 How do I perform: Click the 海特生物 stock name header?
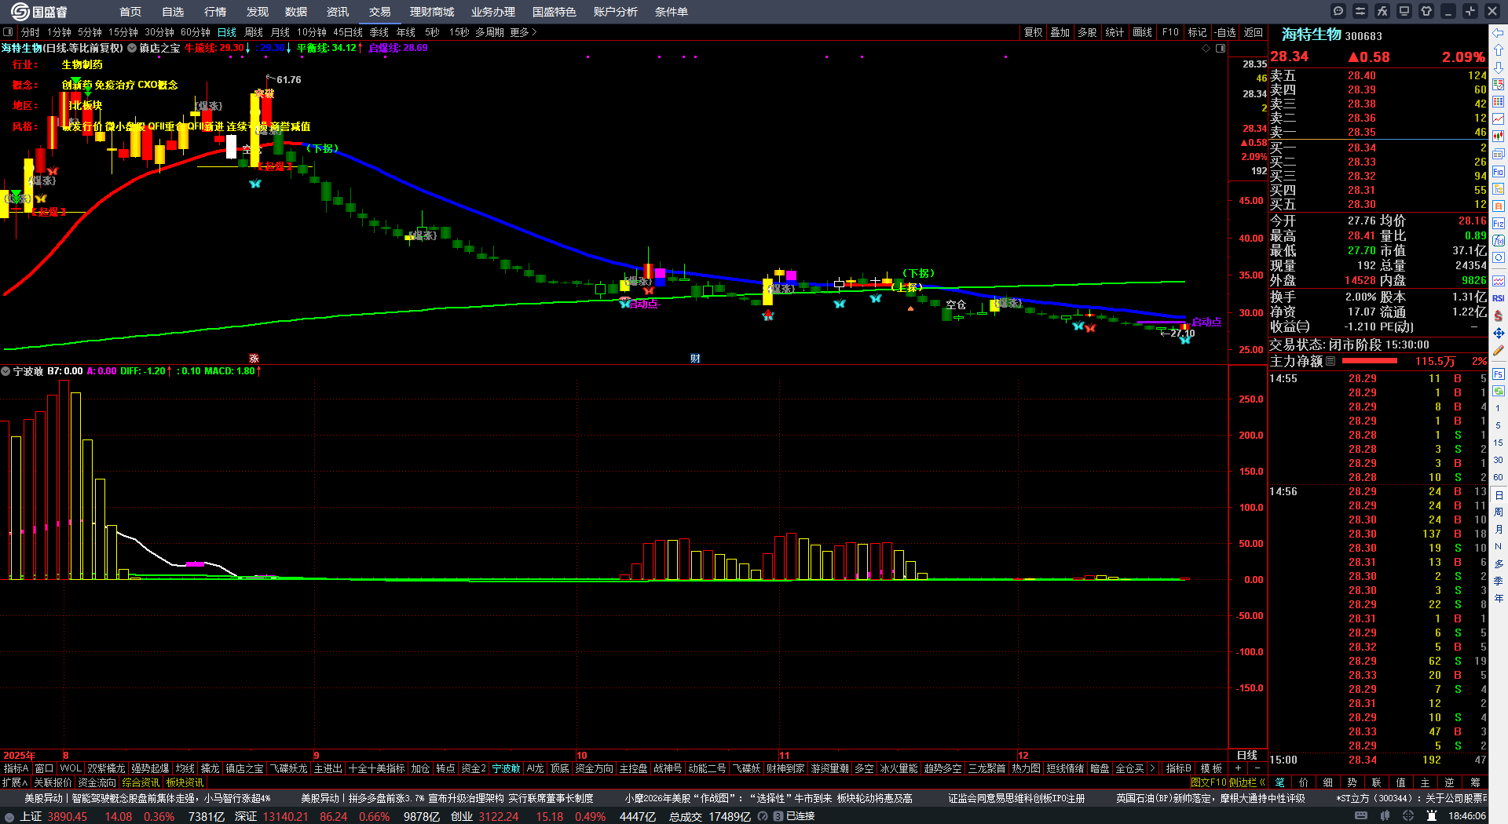[x=1312, y=35]
